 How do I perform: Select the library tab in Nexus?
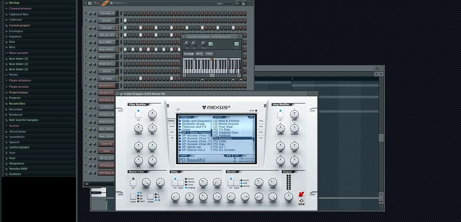point(172,121)
